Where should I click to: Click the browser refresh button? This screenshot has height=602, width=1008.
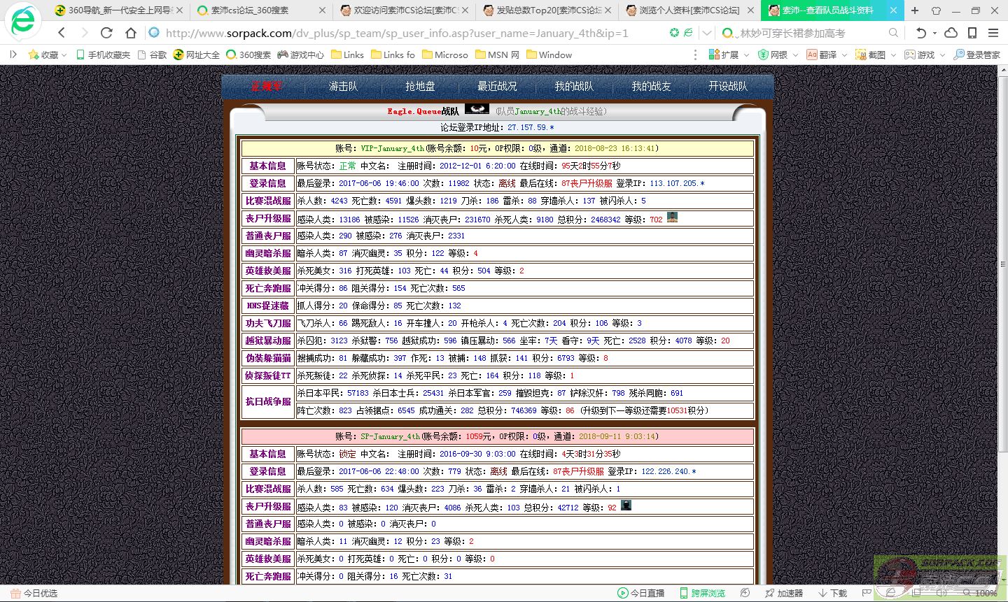click(106, 33)
